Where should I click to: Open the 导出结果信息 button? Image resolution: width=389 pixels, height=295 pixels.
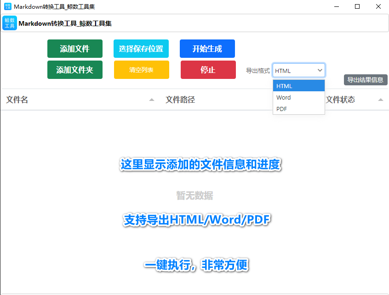[366, 80]
